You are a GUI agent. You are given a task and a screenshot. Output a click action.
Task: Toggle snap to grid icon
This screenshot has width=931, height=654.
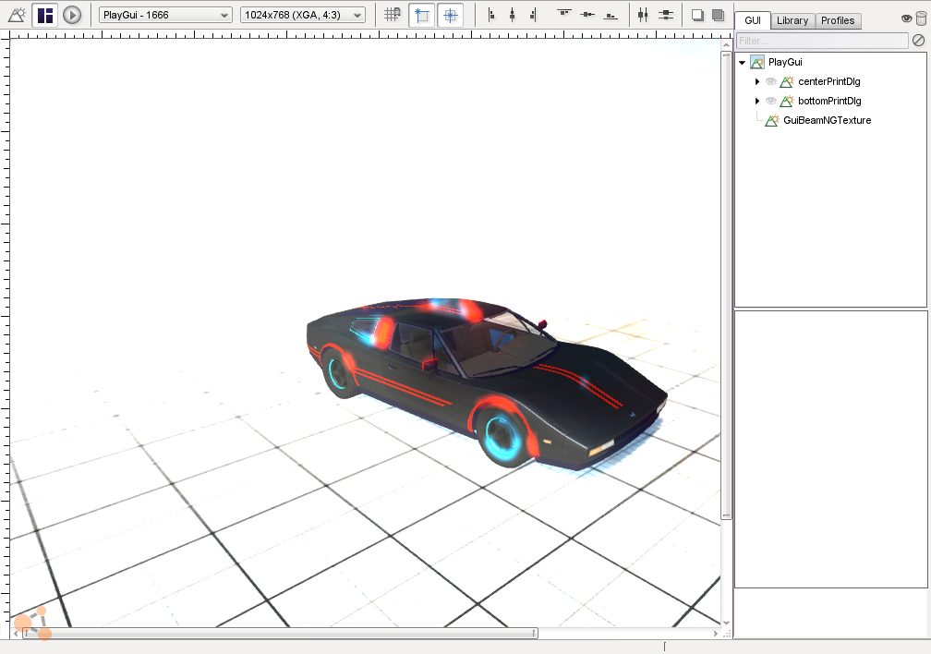(392, 15)
